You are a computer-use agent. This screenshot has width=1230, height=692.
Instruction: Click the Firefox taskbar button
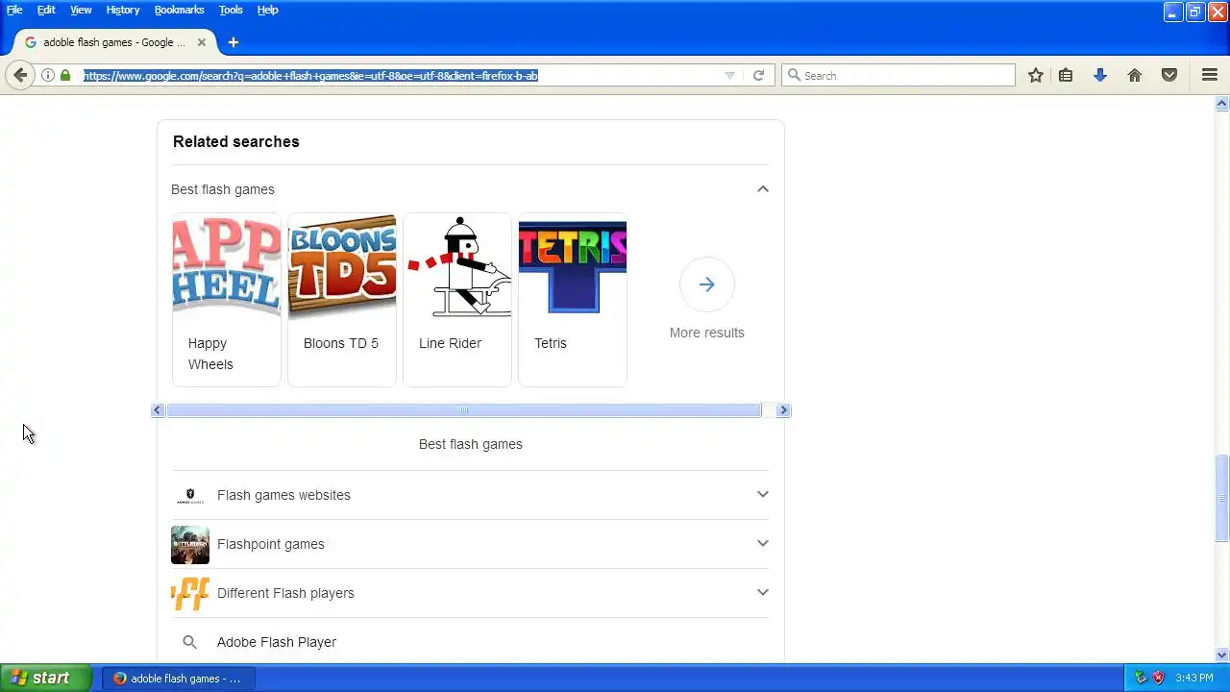(x=178, y=679)
